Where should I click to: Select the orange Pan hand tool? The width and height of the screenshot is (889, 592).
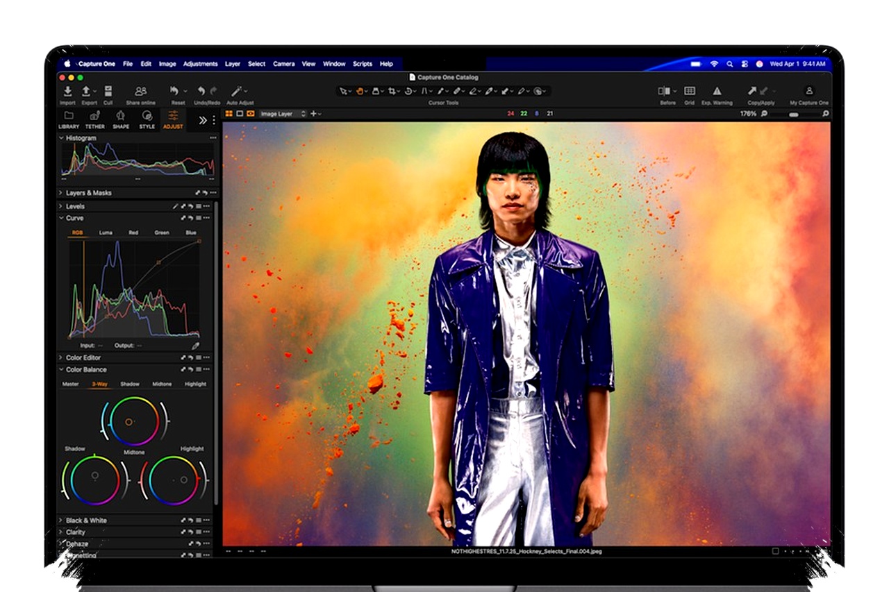click(360, 91)
